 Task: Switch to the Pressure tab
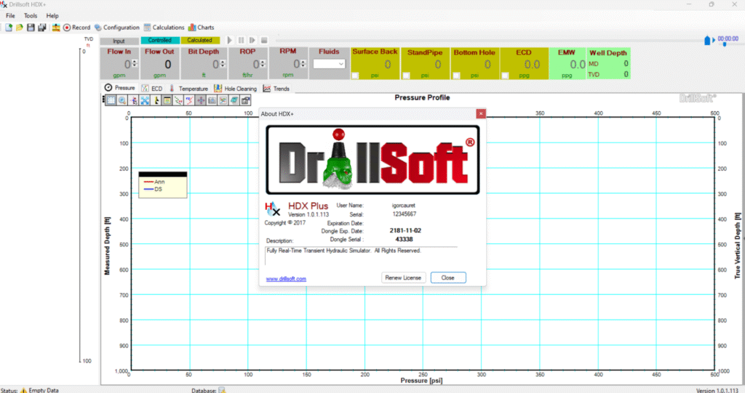pyautogui.click(x=120, y=88)
